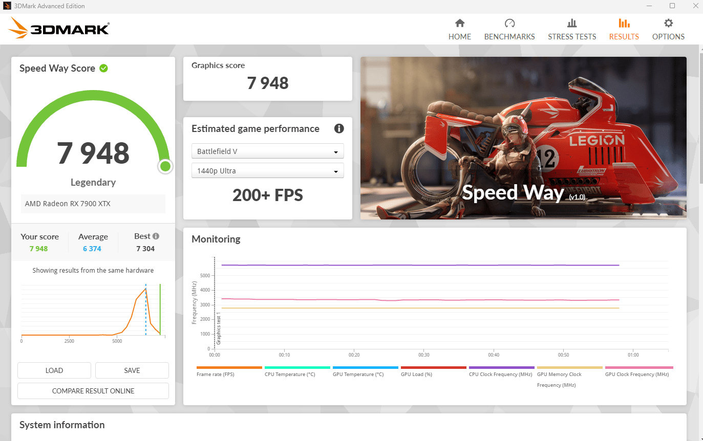
Task: Open the 1440p Ultra preset dropdown
Action: pyautogui.click(x=268, y=171)
